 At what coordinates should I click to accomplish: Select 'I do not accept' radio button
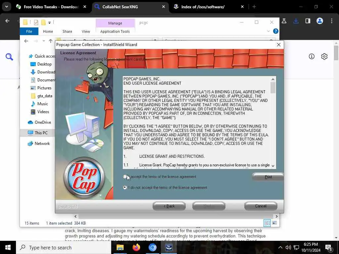(125, 188)
